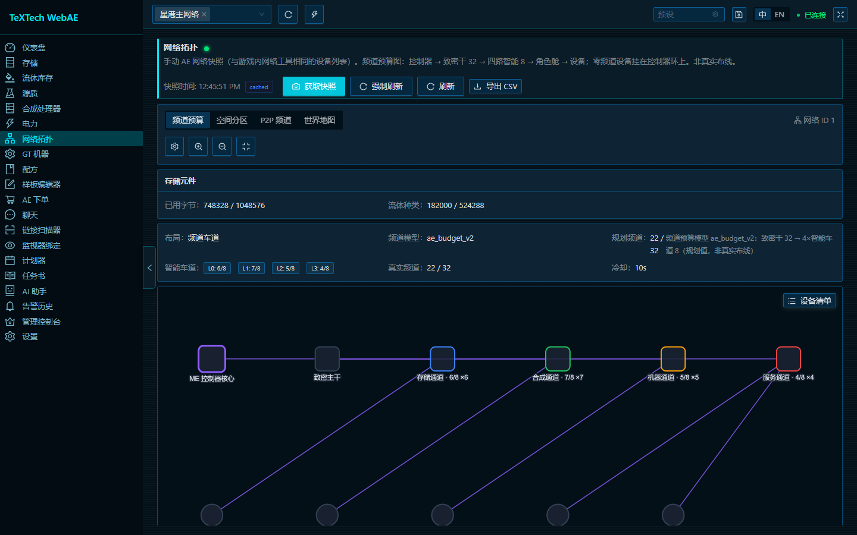857x535 pixels.
Task: Click the reload icon beside network selector
Action: coord(288,14)
